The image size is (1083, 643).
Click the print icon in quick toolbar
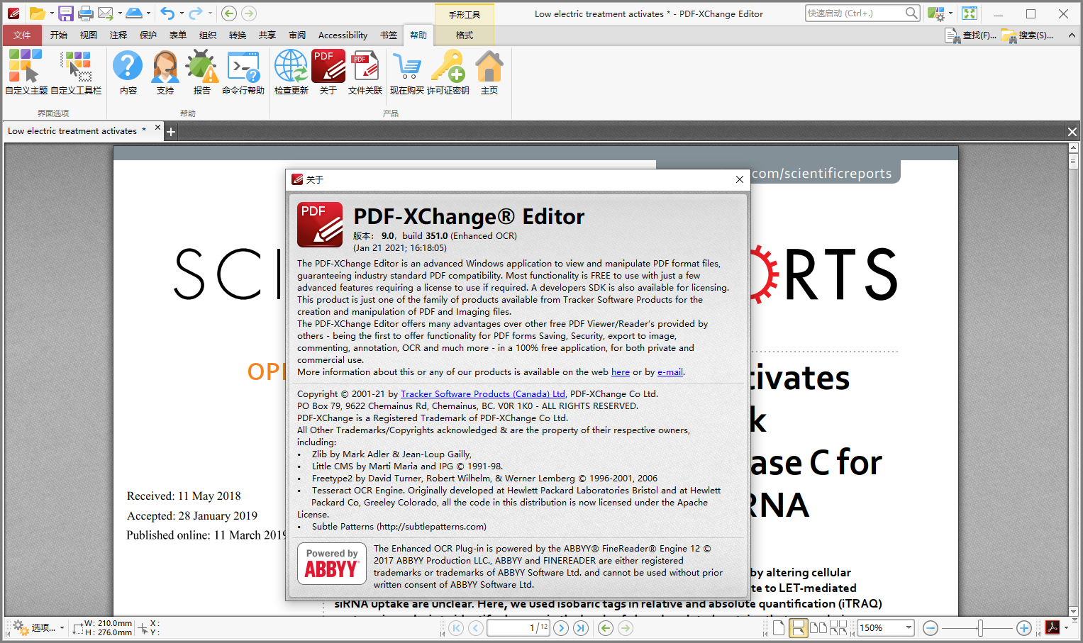coord(86,13)
